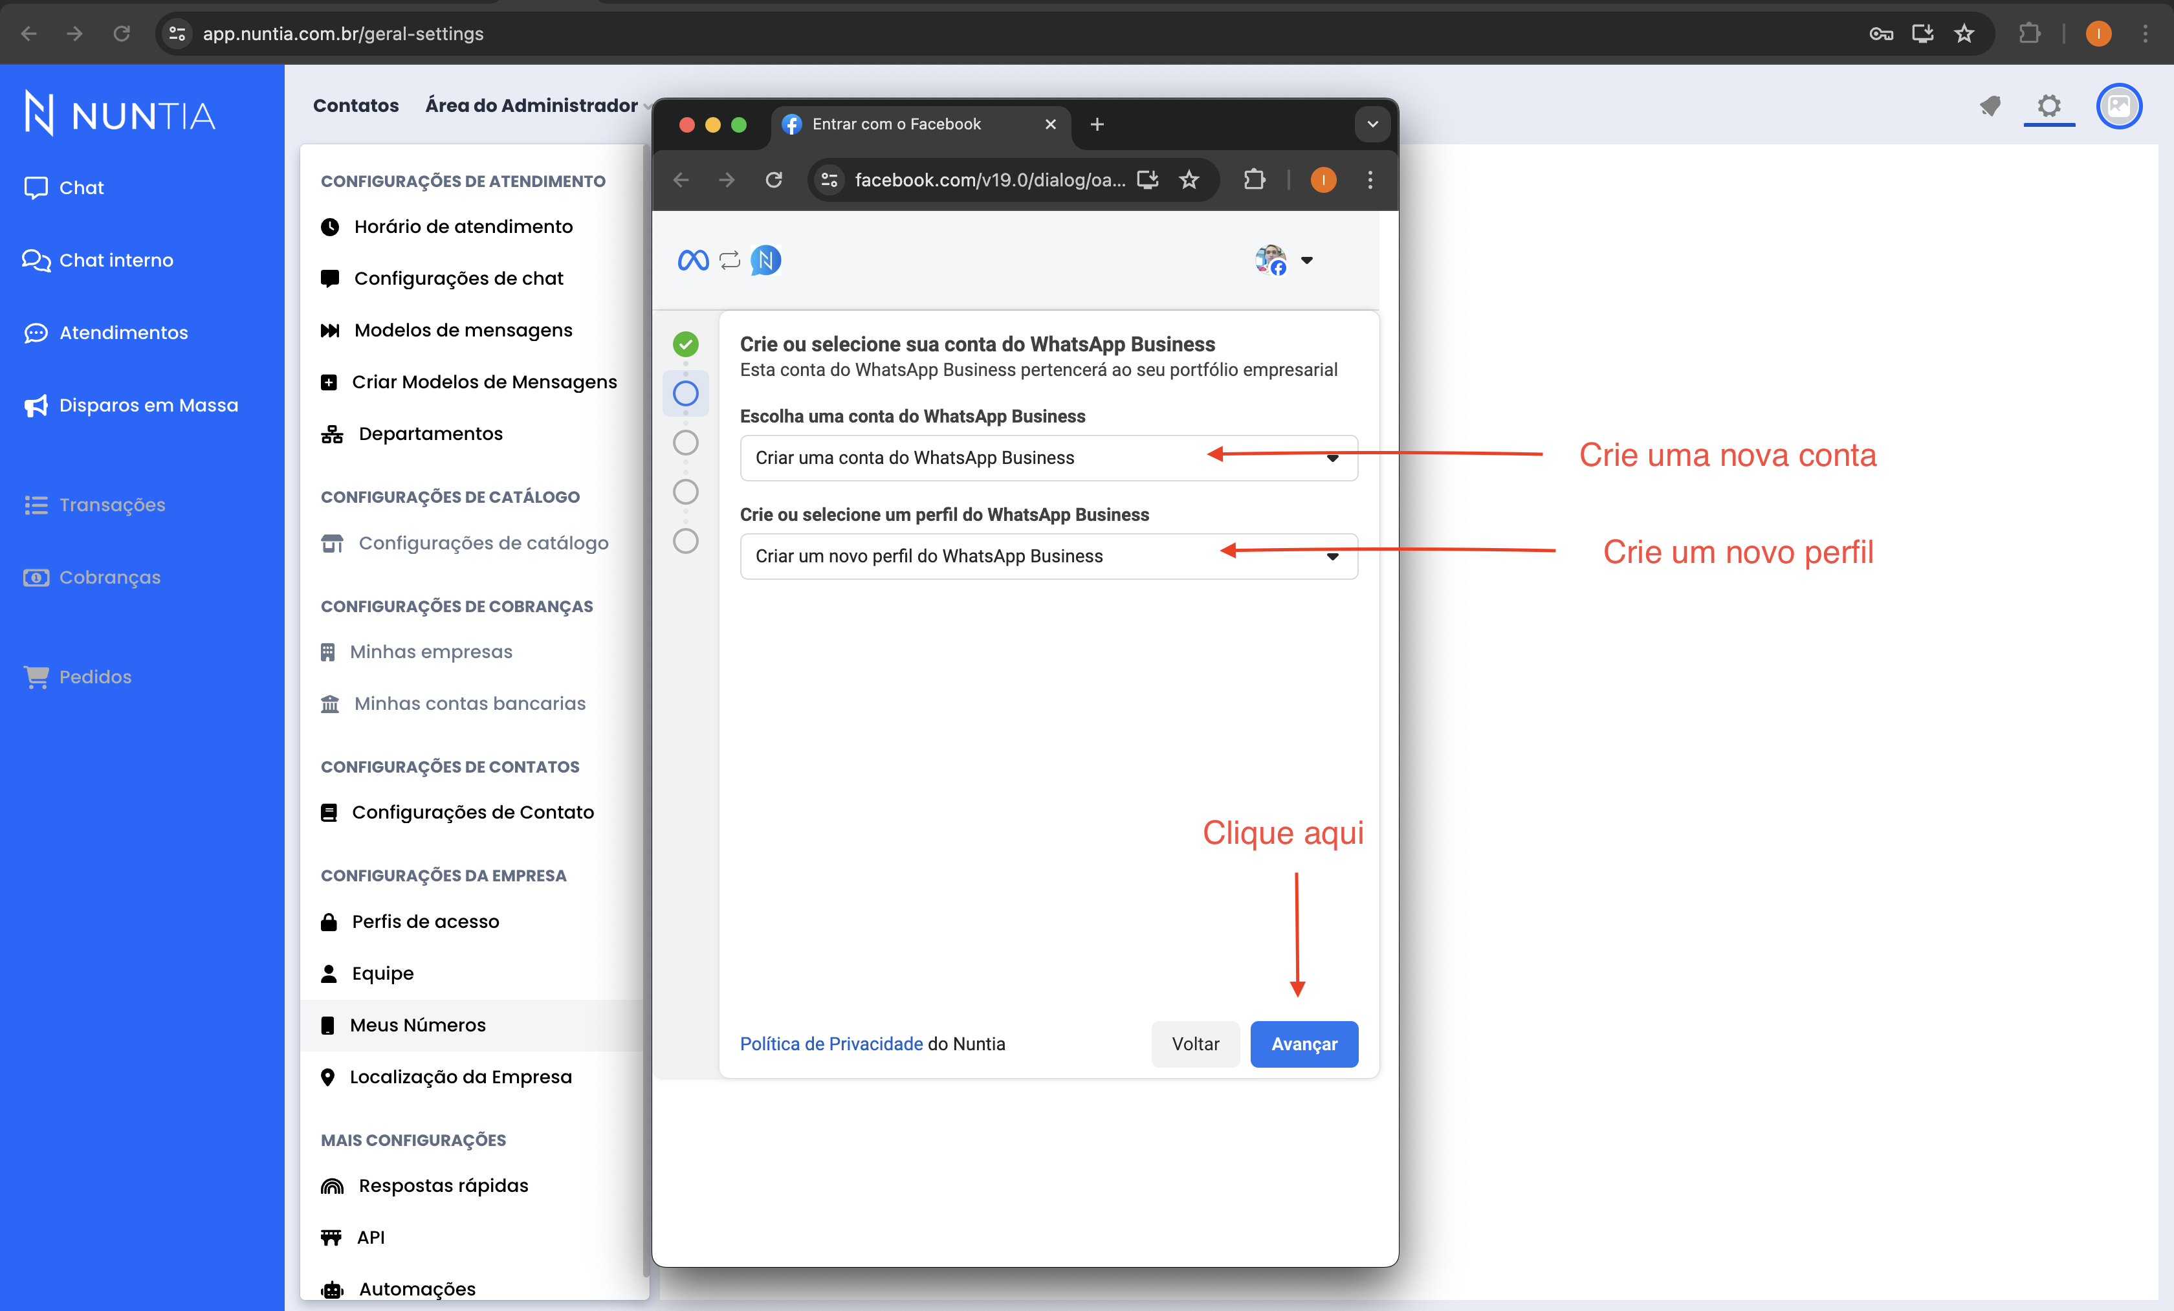Screen dimensions: 2174x1311
Task: Open the main browser three-dot menu
Action: coord(2145,34)
